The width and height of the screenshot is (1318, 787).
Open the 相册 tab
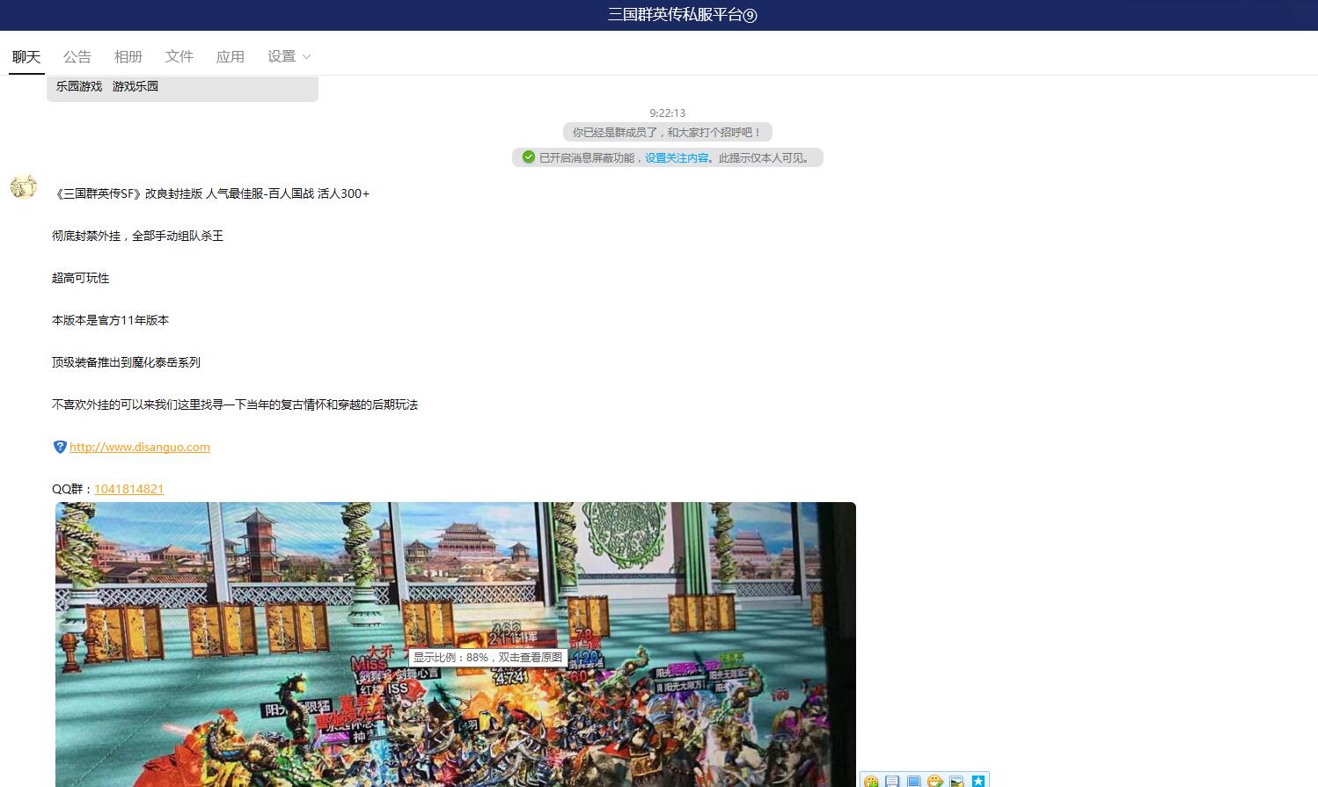pos(128,56)
